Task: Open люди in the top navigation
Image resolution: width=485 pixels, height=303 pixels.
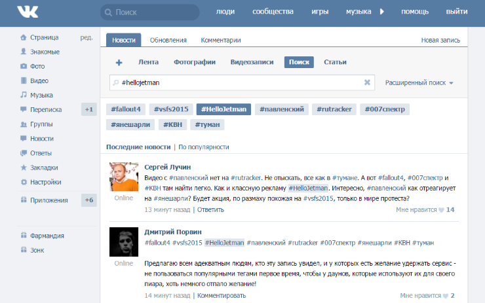Action: coord(225,11)
